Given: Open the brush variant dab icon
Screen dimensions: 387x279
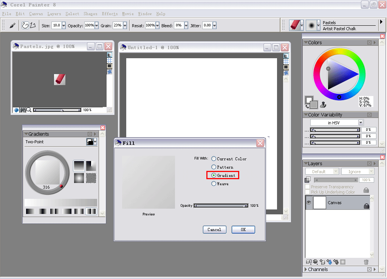Looking at the screenshot, I should click(311, 25).
